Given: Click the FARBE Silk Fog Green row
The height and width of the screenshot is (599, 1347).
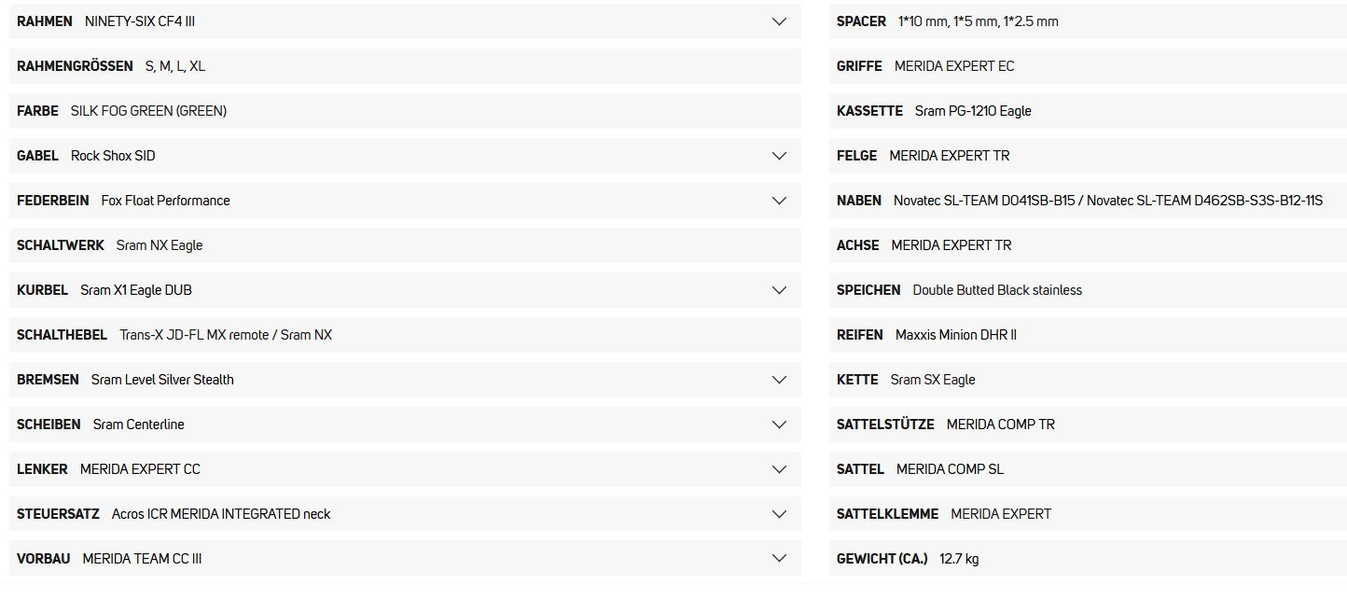Looking at the screenshot, I should click(405, 111).
